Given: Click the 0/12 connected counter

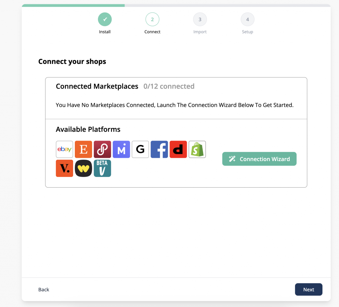Looking at the screenshot, I should tap(169, 86).
